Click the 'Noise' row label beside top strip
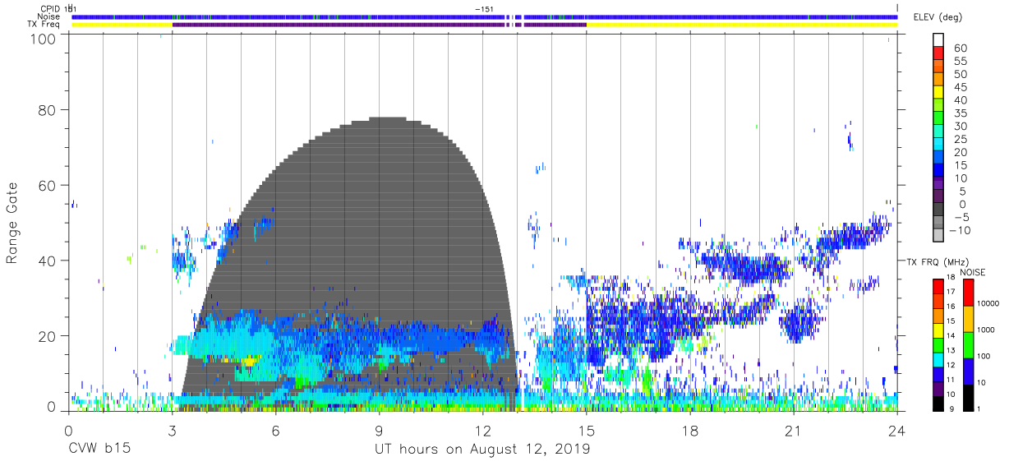 49,16
